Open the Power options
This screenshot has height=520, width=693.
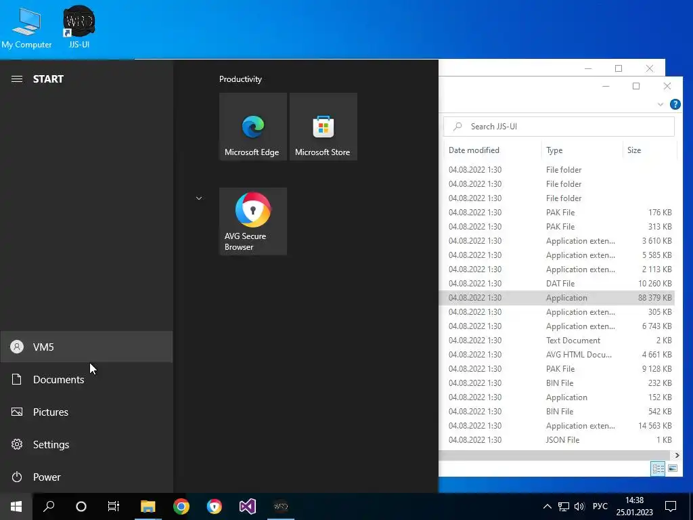pyautogui.click(x=87, y=477)
